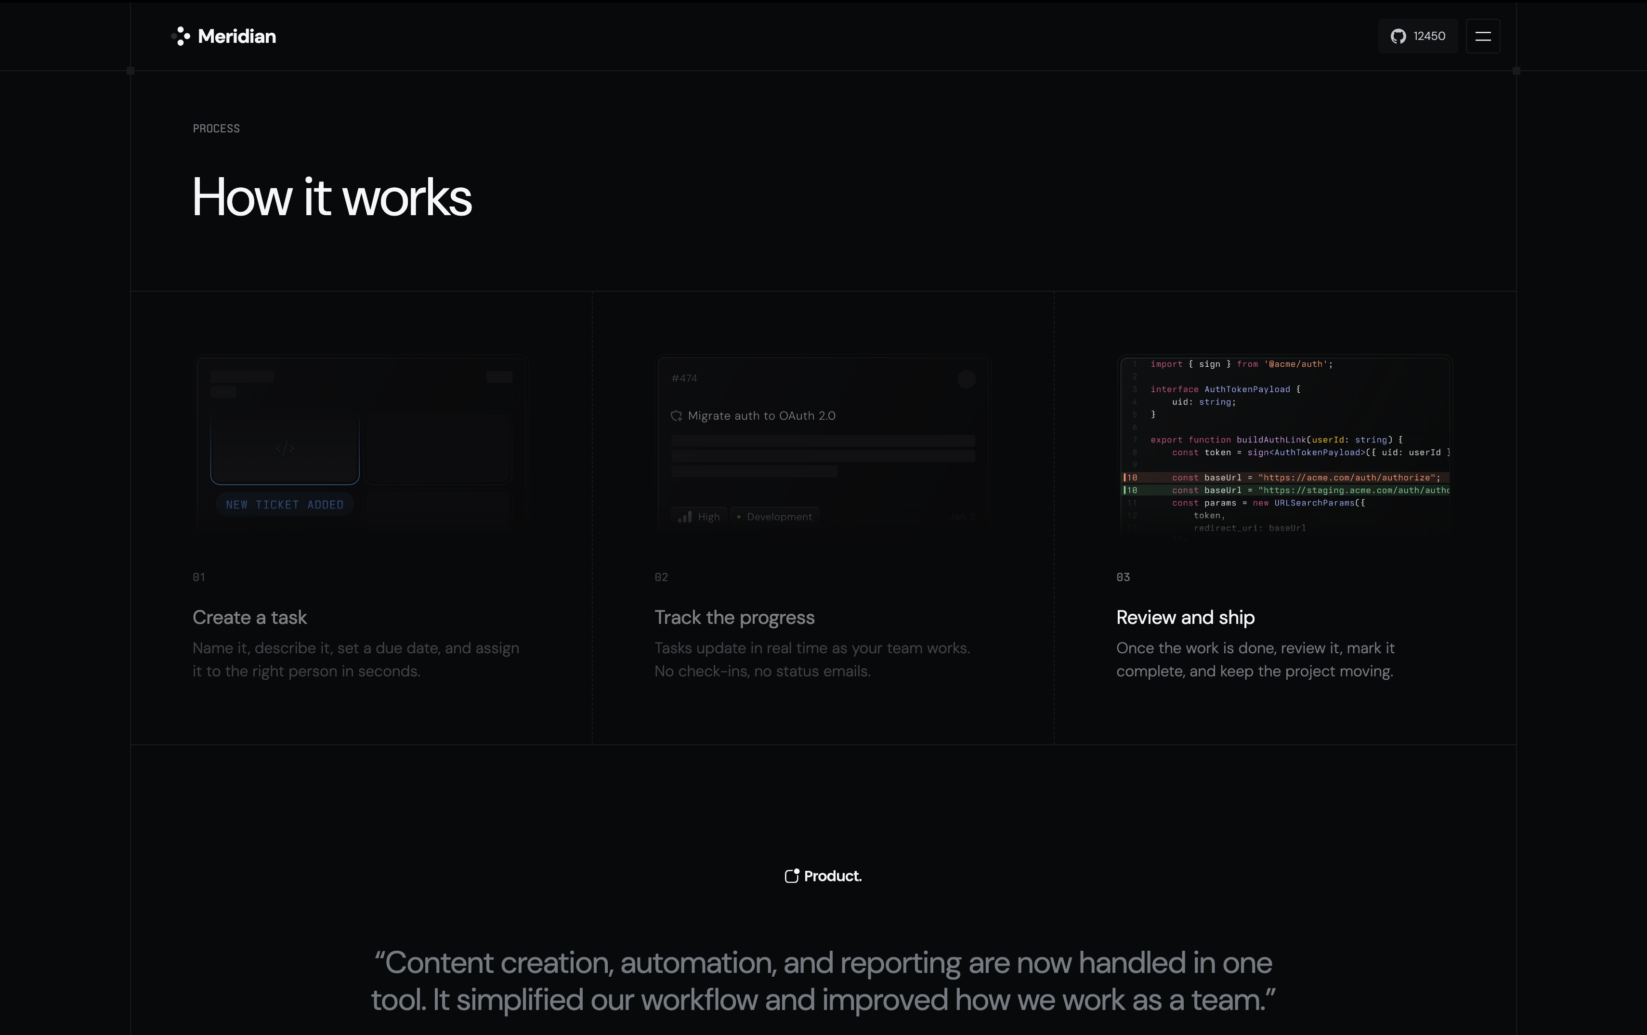
Task: Click the How it works heading
Action: click(332, 197)
